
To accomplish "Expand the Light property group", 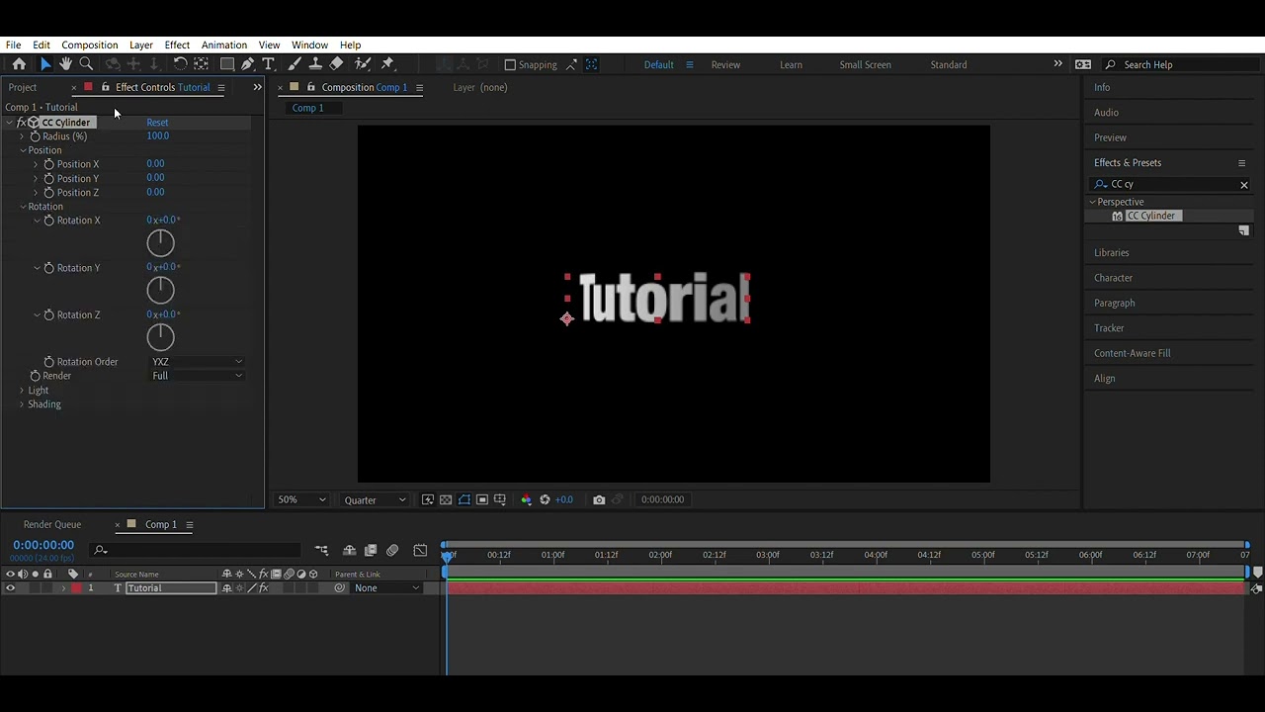I will tap(22, 391).
